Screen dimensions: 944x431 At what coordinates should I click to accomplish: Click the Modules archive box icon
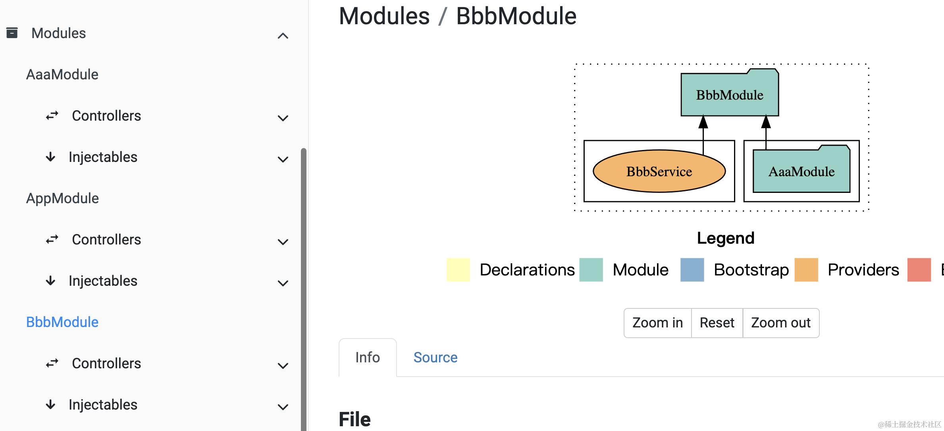[12, 33]
